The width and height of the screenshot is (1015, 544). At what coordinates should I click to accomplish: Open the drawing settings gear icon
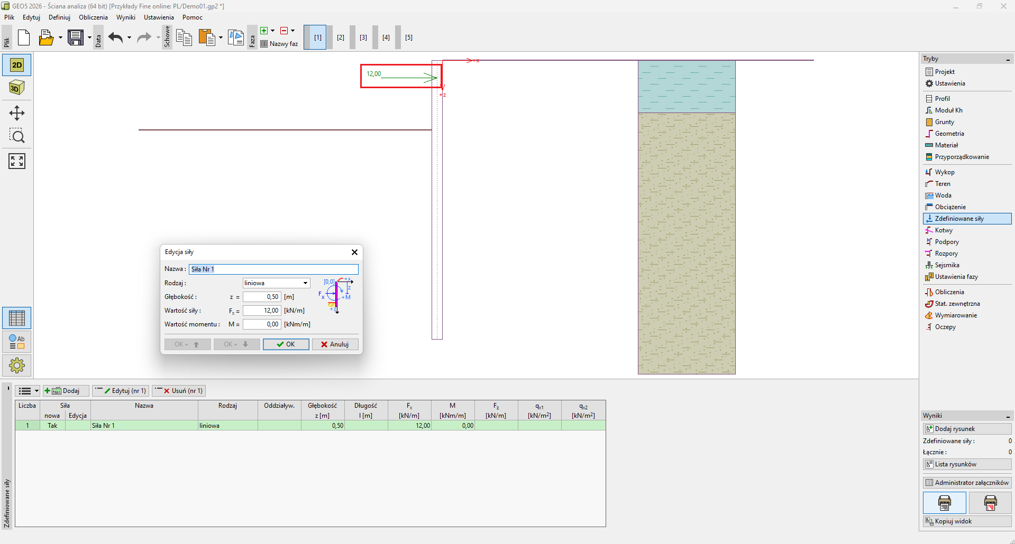17,365
